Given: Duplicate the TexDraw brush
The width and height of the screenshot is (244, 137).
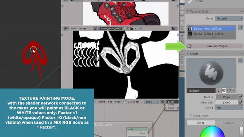Looking at the screenshot, I should tap(229, 91).
